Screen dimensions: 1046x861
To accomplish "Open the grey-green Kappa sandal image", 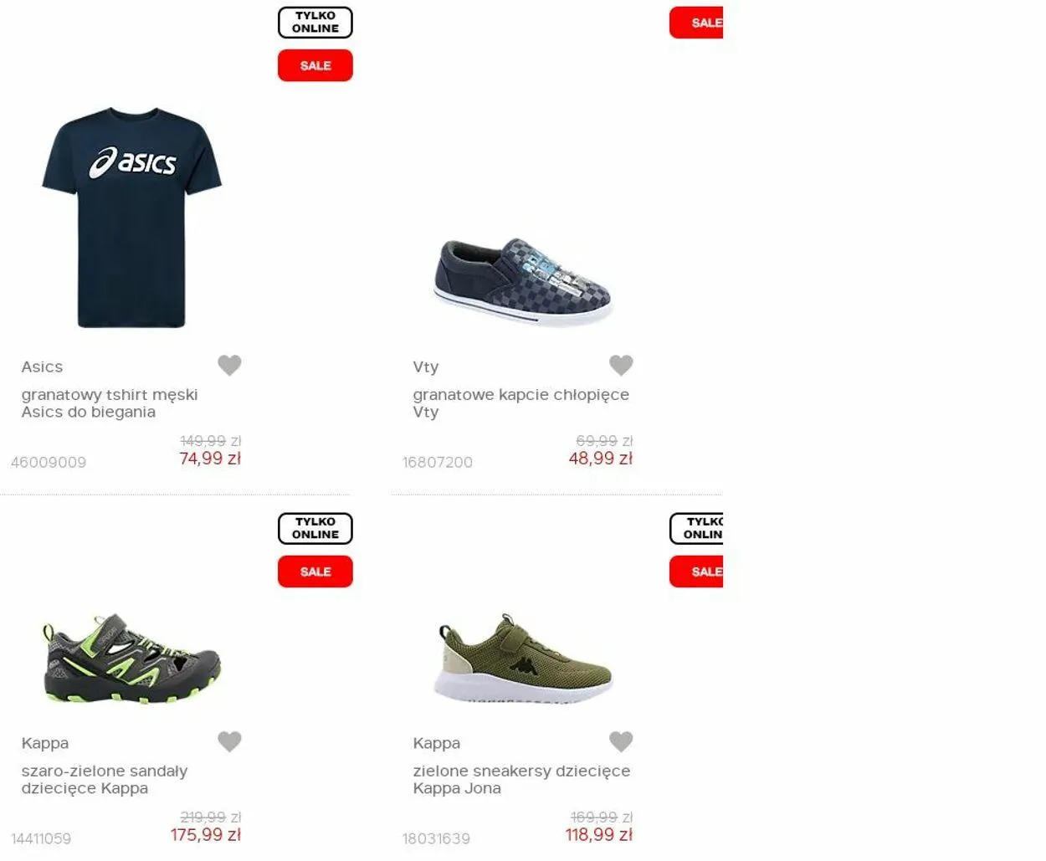I will (132, 659).
